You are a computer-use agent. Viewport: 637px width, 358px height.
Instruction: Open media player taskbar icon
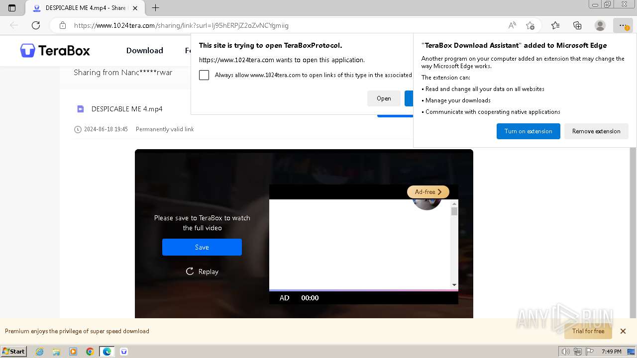(x=73, y=352)
